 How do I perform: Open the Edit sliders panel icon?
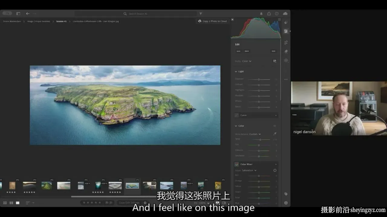(286, 31)
